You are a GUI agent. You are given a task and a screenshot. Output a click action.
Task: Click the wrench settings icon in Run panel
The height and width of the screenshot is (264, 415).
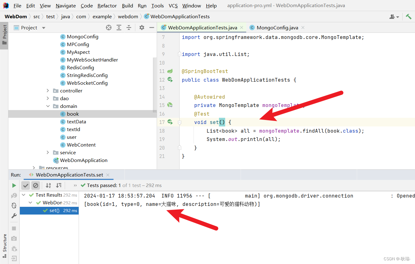pos(14,216)
